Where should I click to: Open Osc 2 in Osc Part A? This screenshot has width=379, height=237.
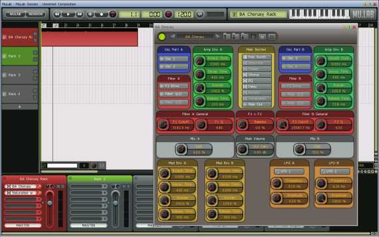click(x=174, y=66)
